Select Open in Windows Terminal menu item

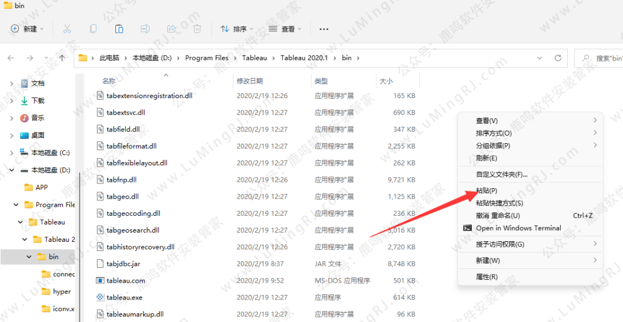(x=518, y=228)
